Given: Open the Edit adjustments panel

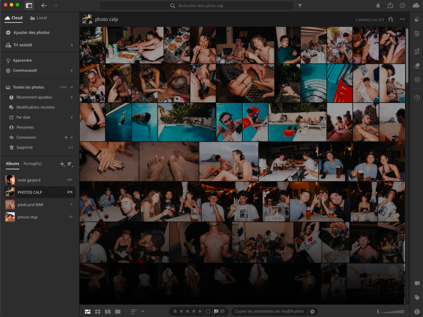Looking at the screenshot, I should (417, 34).
